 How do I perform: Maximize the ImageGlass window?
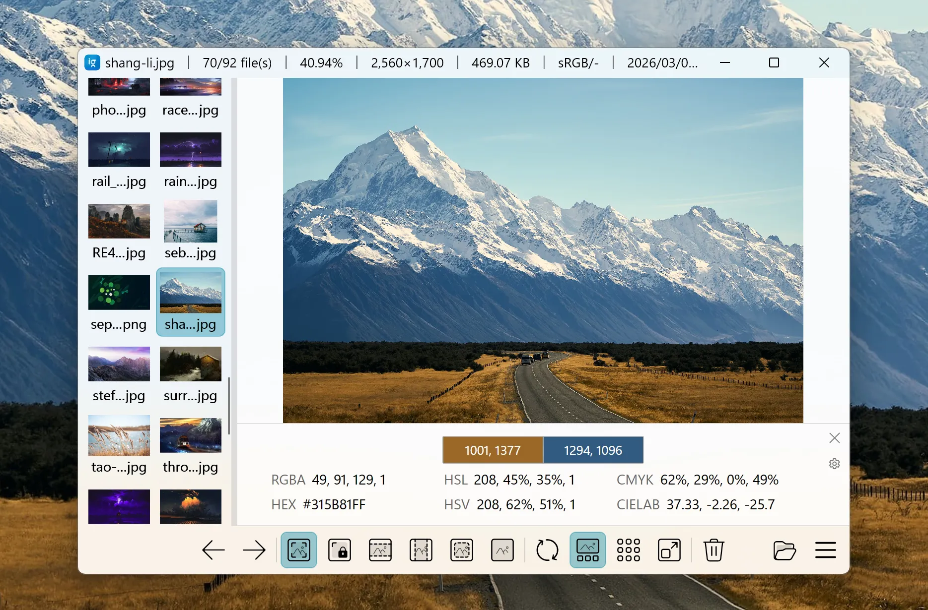point(774,62)
